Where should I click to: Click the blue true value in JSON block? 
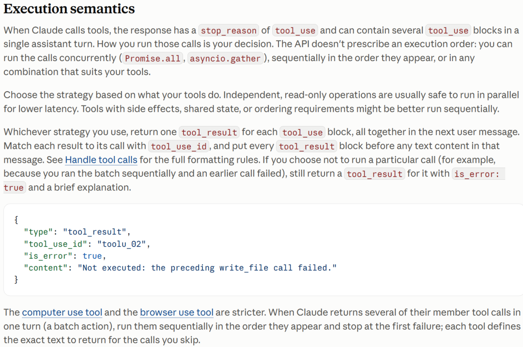coord(92,256)
